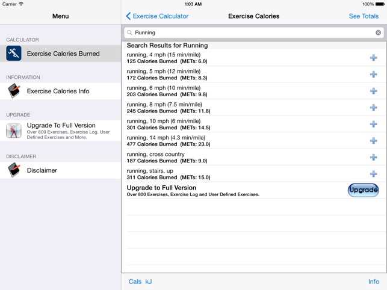
Task: Select 'running, cross country' row
Action: (254, 157)
